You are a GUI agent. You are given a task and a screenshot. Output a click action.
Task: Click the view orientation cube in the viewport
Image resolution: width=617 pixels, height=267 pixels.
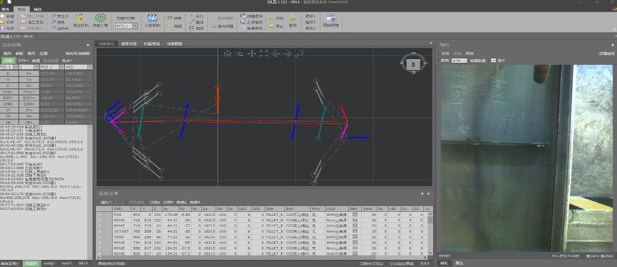click(414, 64)
